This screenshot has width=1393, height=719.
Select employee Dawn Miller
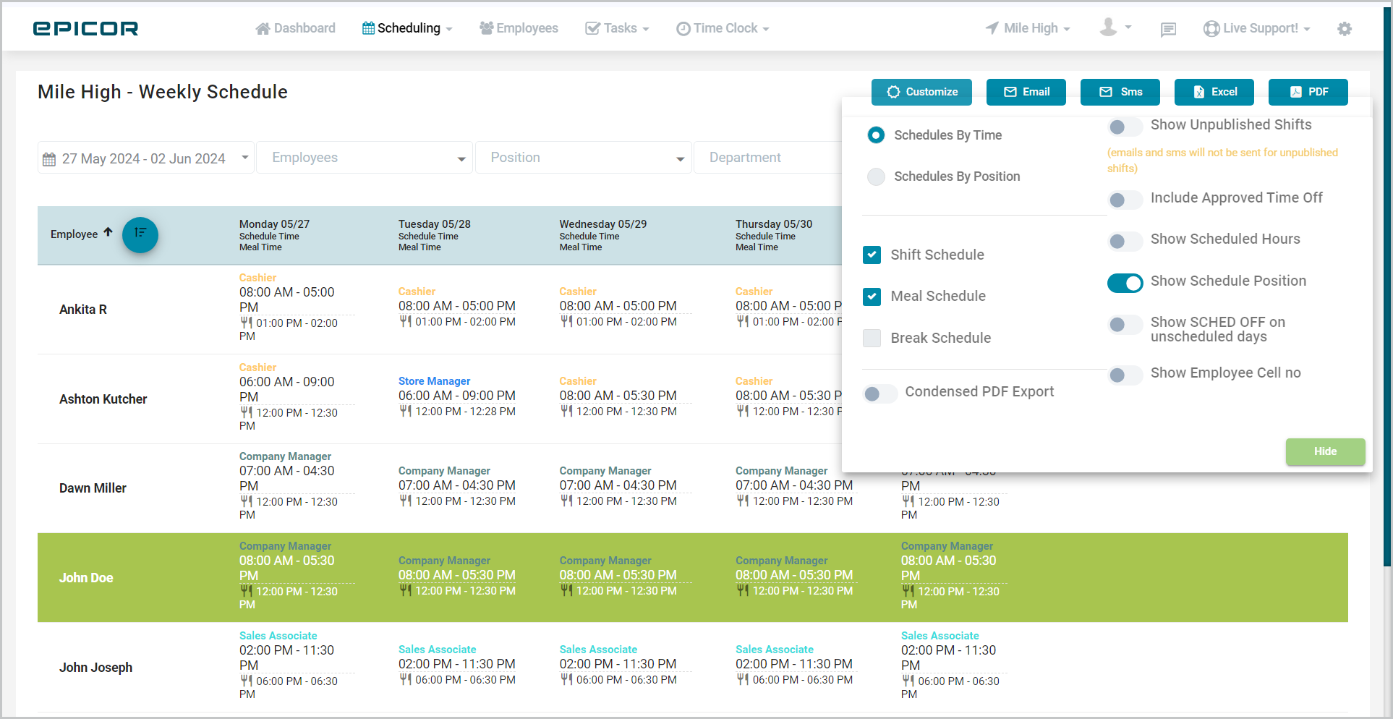pos(93,488)
